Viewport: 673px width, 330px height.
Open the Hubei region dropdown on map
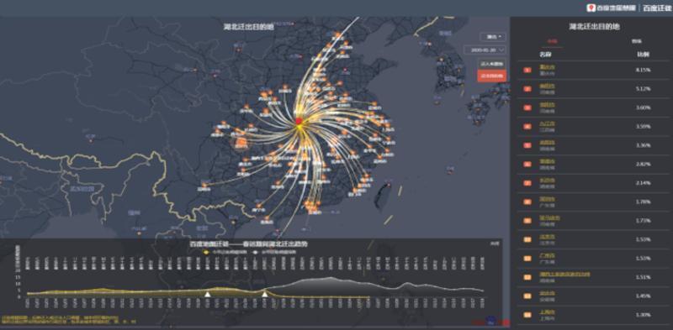click(x=493, y=37)
